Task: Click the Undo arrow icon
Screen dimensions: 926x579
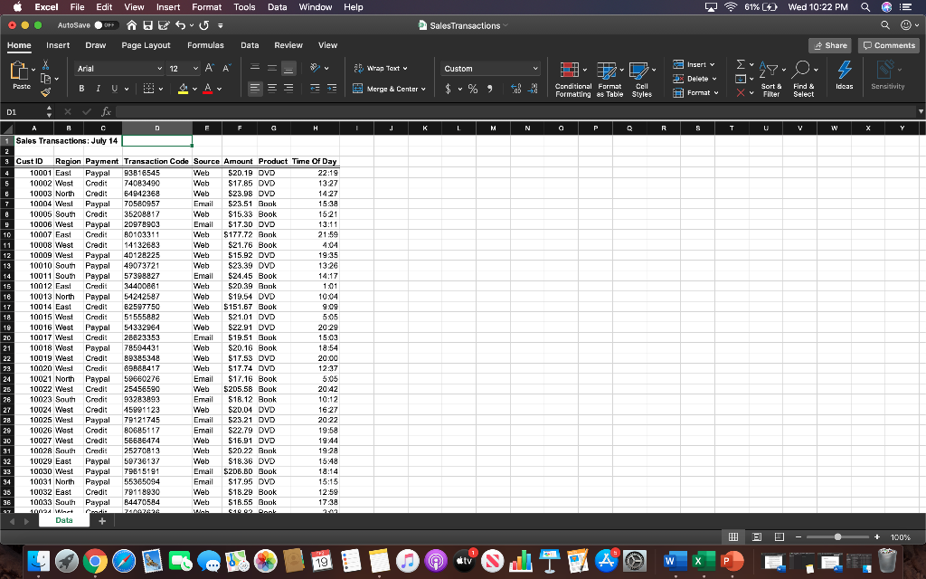Action: click(181, 25)
